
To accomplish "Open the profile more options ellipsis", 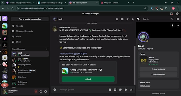I will point(178,26).
